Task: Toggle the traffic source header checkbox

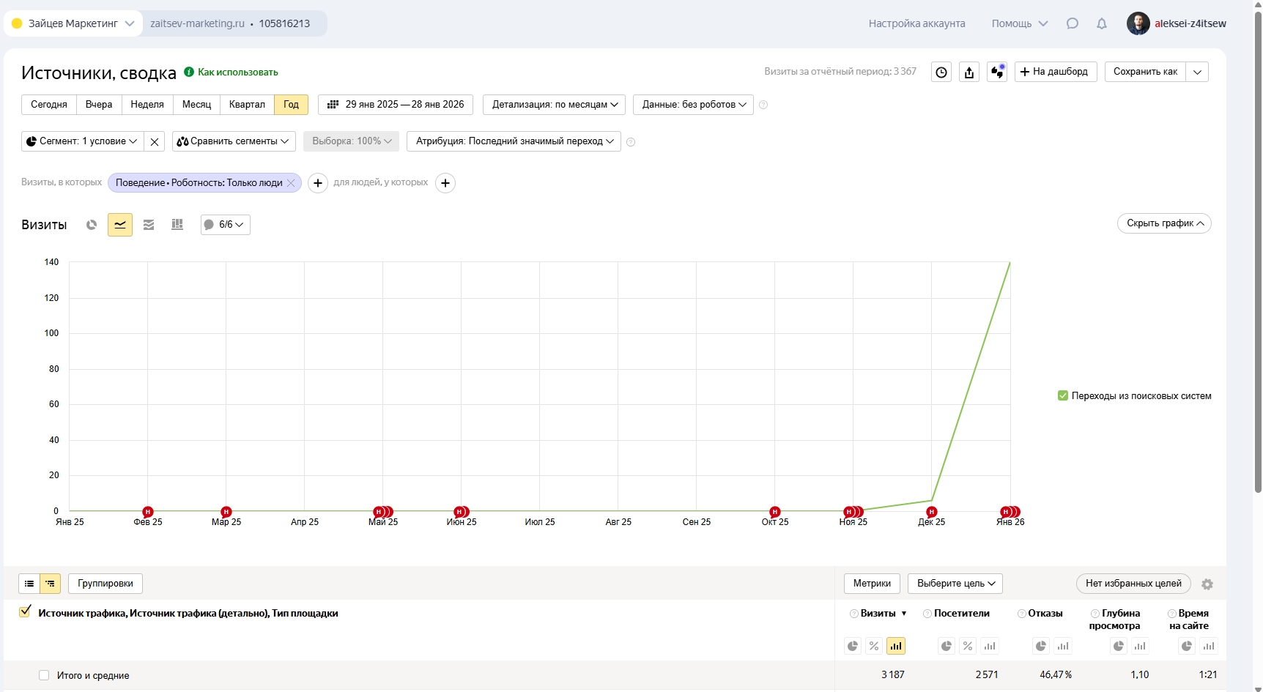Action: pos(26,611)
